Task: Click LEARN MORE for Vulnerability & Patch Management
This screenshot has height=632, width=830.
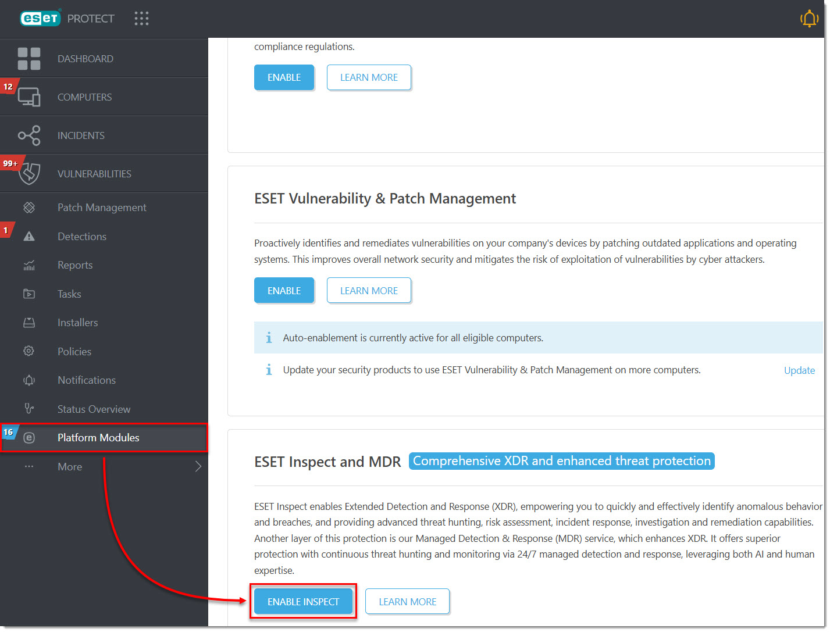Action: click(369, 291)
